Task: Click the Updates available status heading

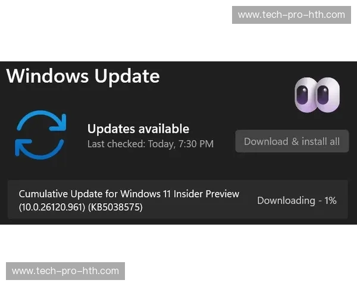Action: (x=138, y=129)
